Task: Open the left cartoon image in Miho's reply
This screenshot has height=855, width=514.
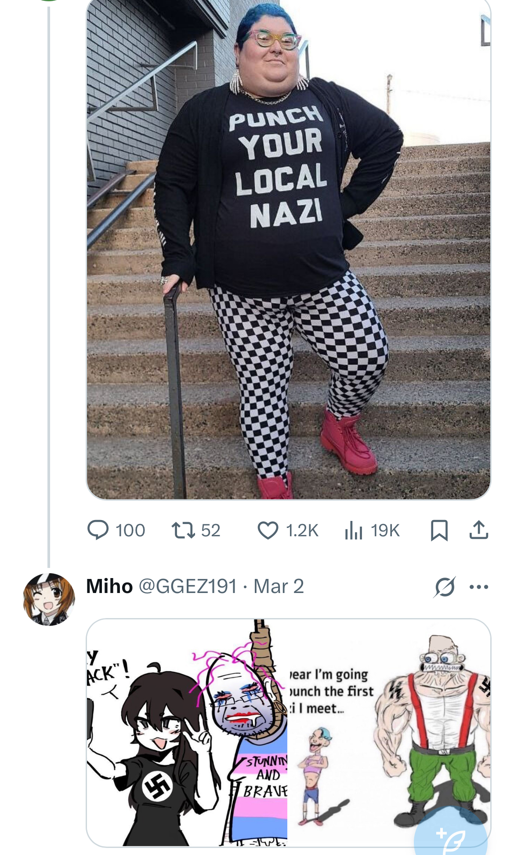Action: 187,733
